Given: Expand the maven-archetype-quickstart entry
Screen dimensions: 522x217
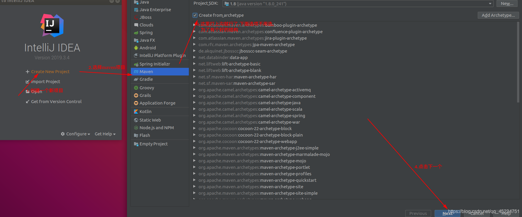Looking at the screenshot, I should [194, 180].
